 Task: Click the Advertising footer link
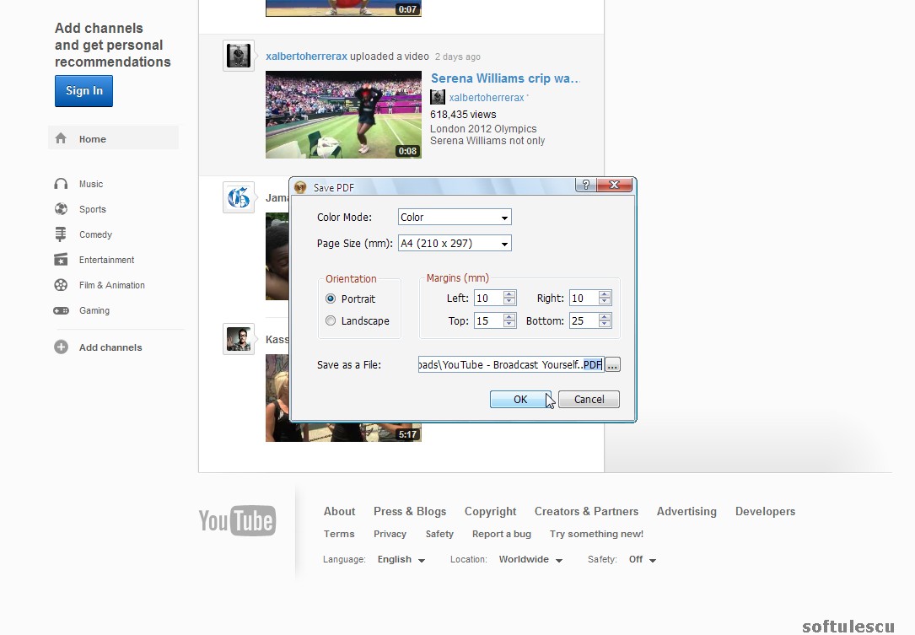tap(686, 511)
